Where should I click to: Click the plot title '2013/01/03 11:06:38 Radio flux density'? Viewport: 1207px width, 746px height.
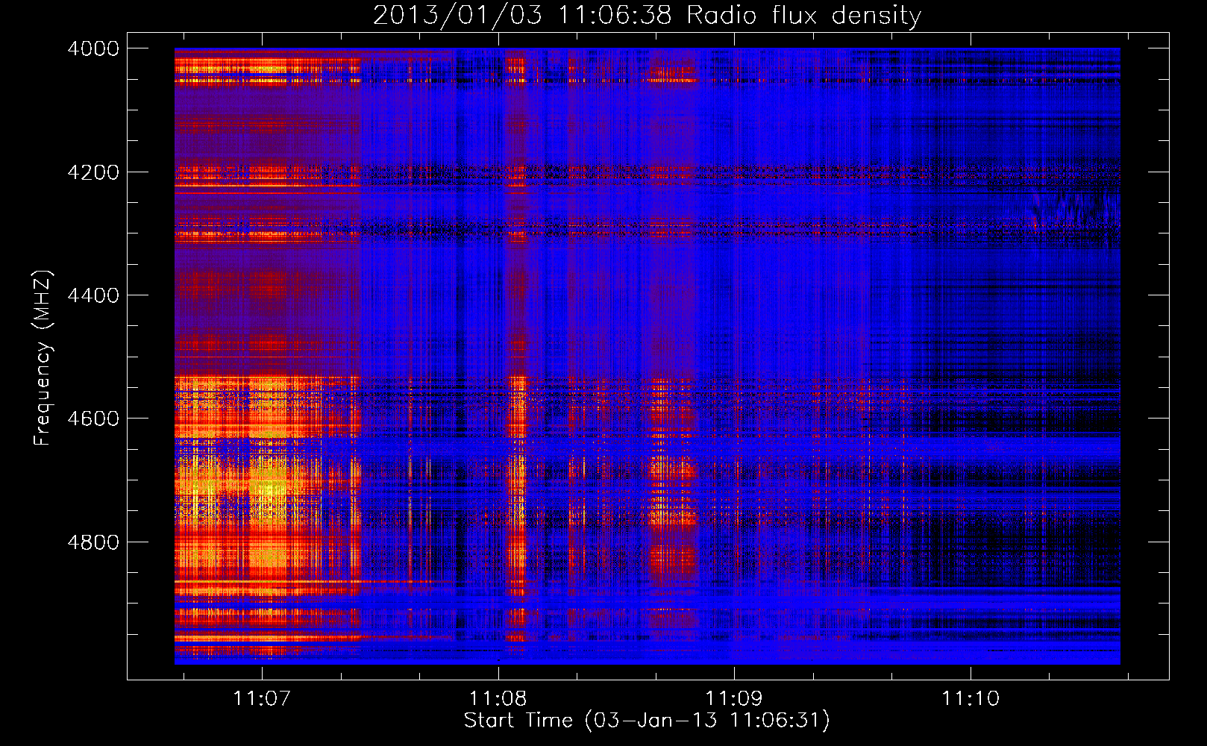647,15
